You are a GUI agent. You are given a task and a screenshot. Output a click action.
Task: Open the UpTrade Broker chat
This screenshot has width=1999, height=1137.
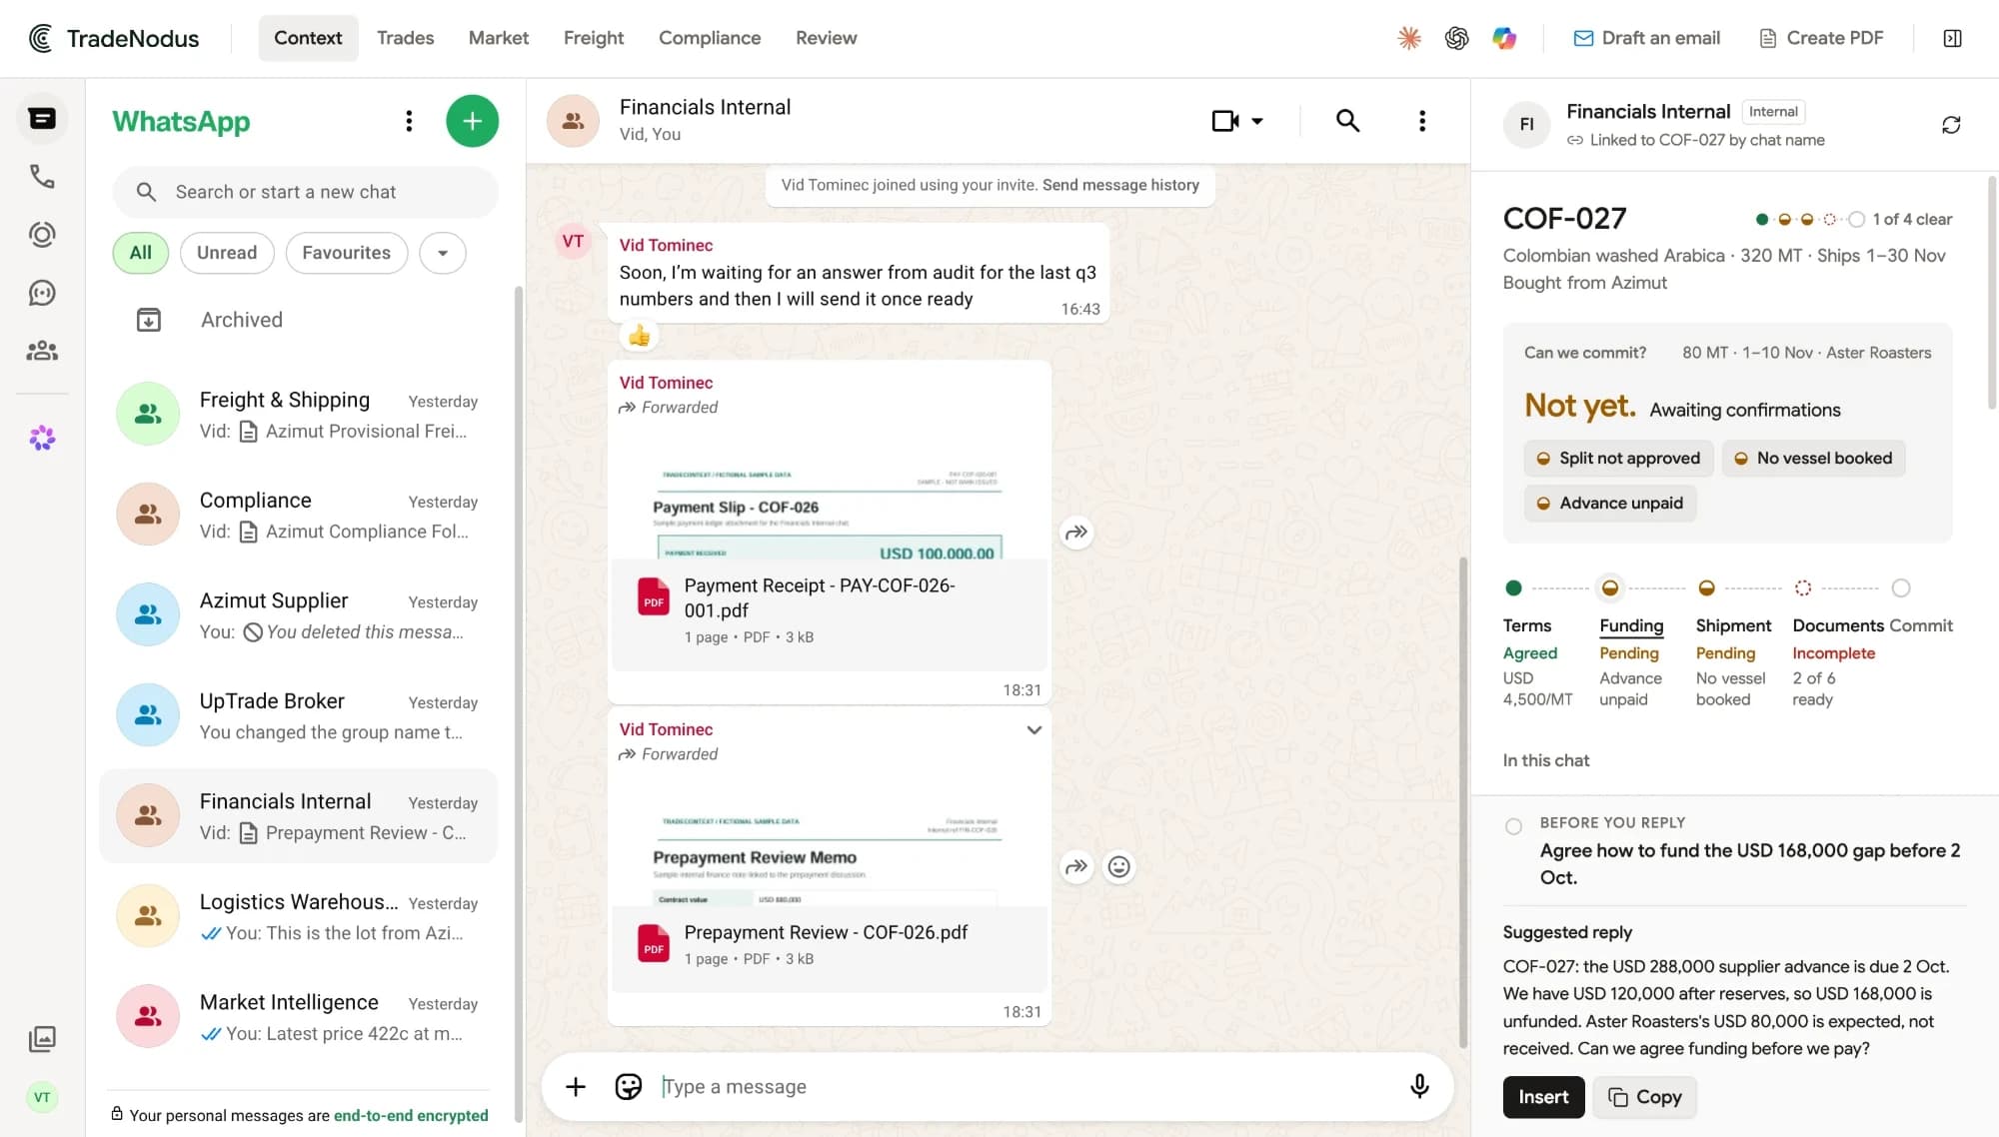(x=299, y=715)
